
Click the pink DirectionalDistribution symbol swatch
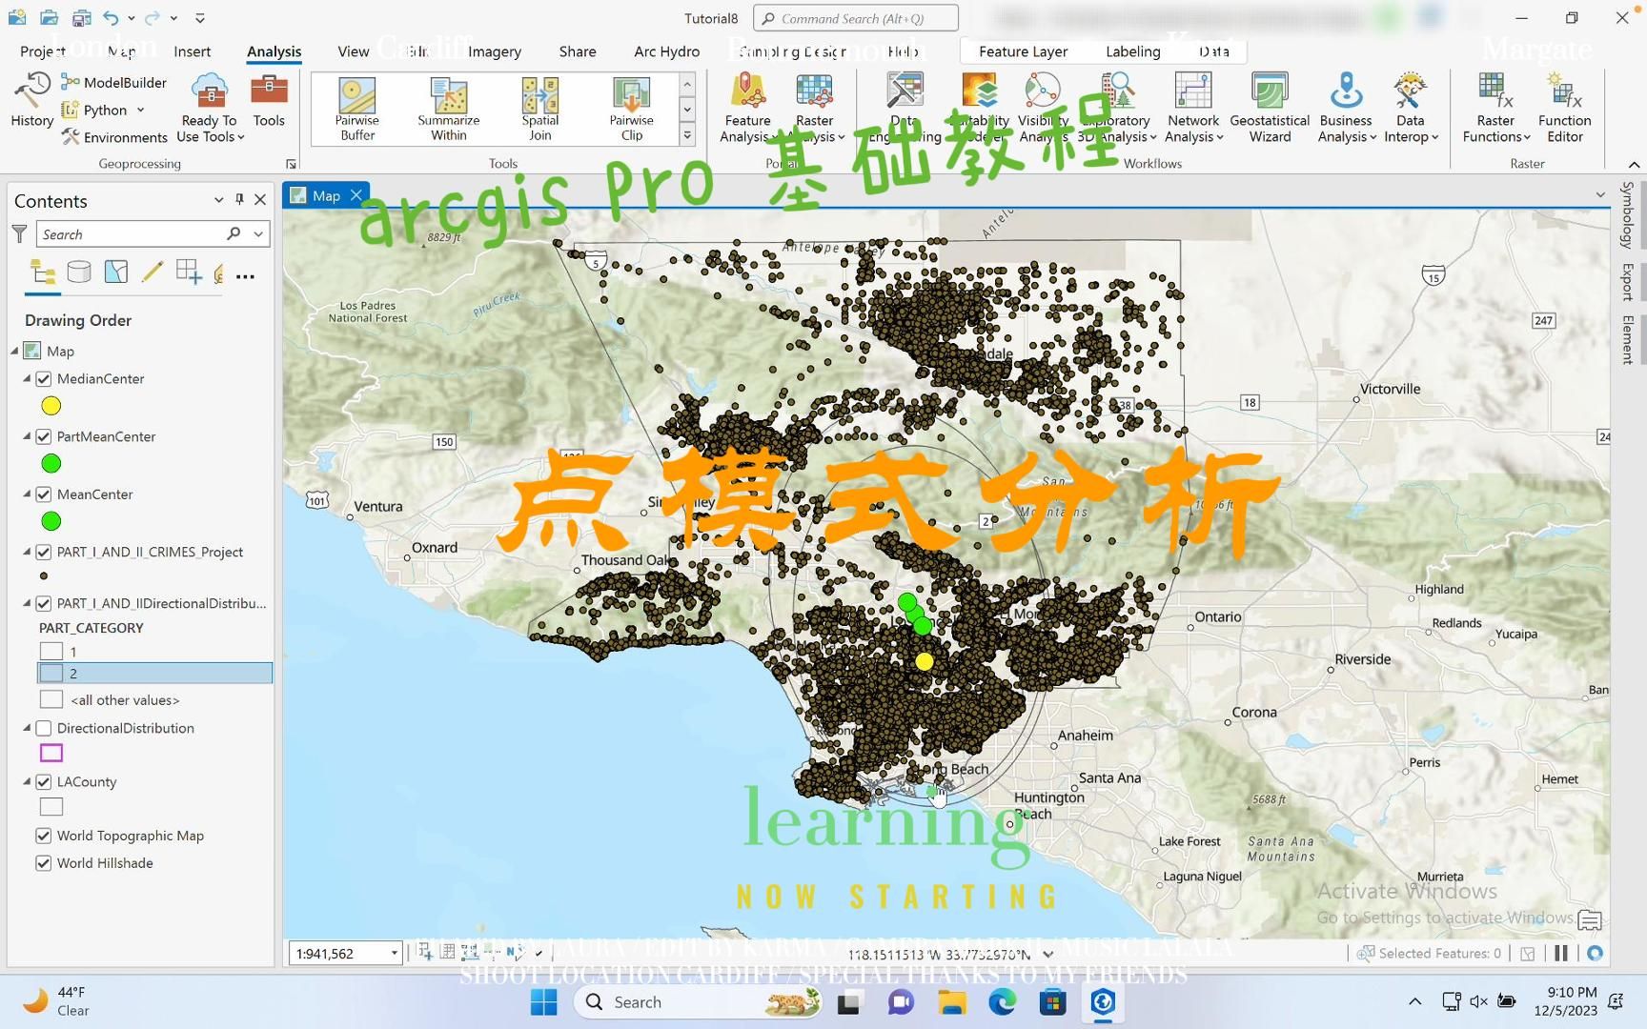[x=51, y=753]
